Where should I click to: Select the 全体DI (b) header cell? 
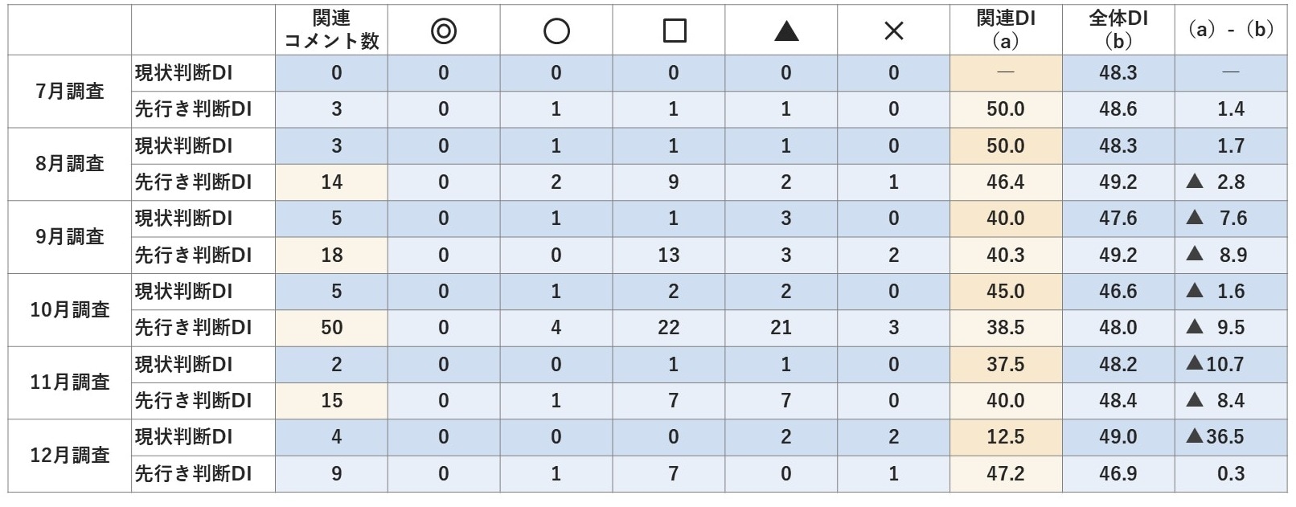pos(1118,31)
